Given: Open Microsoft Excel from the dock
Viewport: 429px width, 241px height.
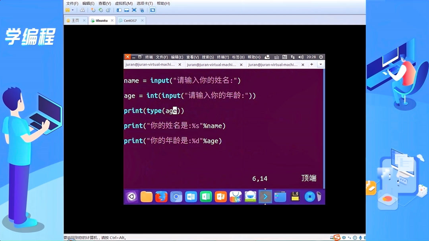Looking at the screenshot, I should point(206,197).
